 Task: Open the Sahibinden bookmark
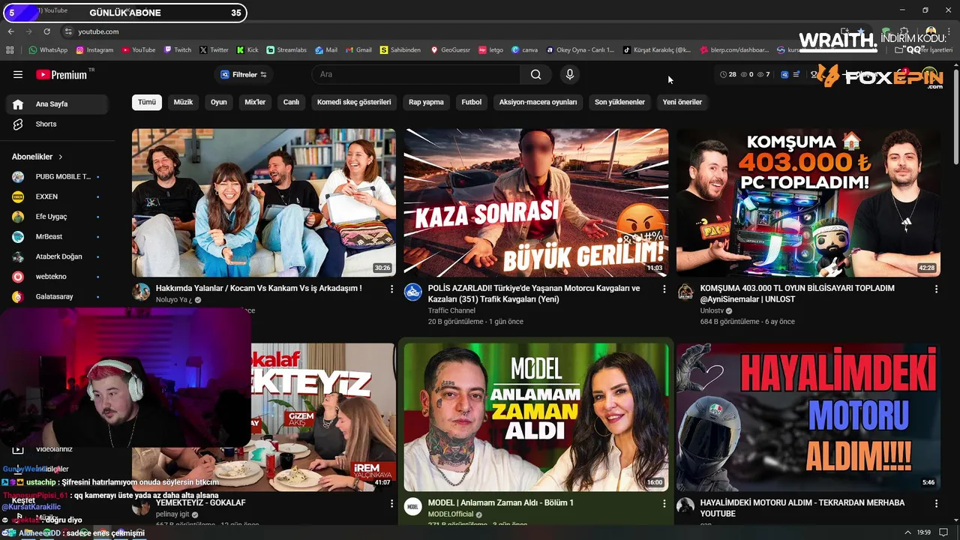pos(400,50)
